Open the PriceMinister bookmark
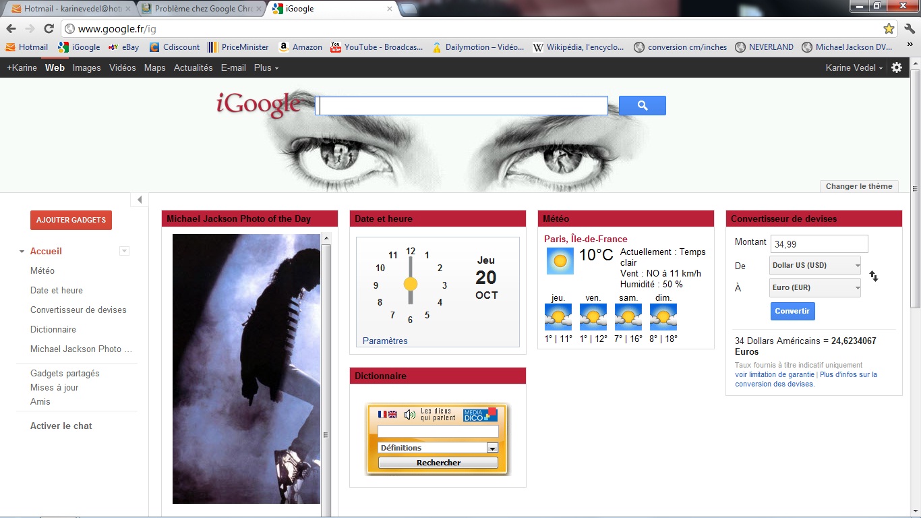Viewport: 921px width, 518px height. (239, 47)
